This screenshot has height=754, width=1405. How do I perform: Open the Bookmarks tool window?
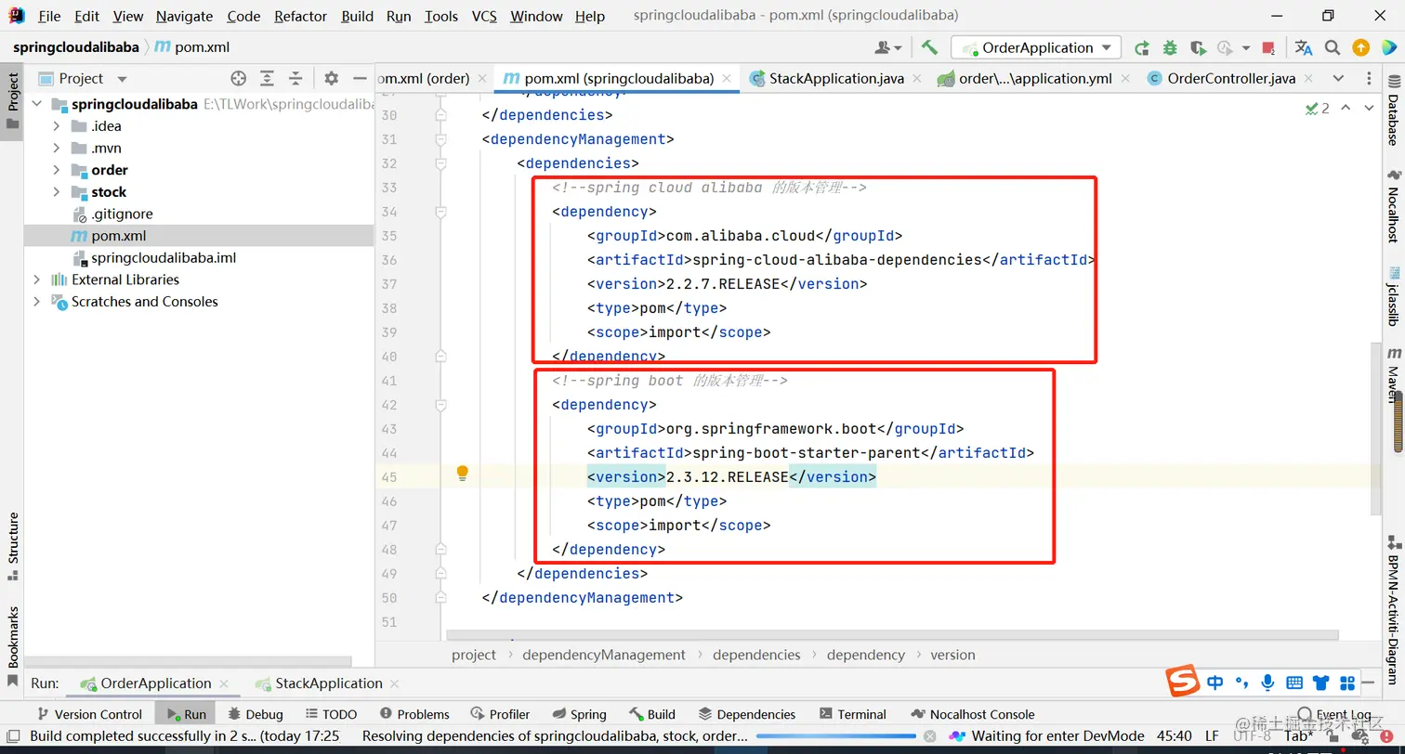click(x=13, y=646)
